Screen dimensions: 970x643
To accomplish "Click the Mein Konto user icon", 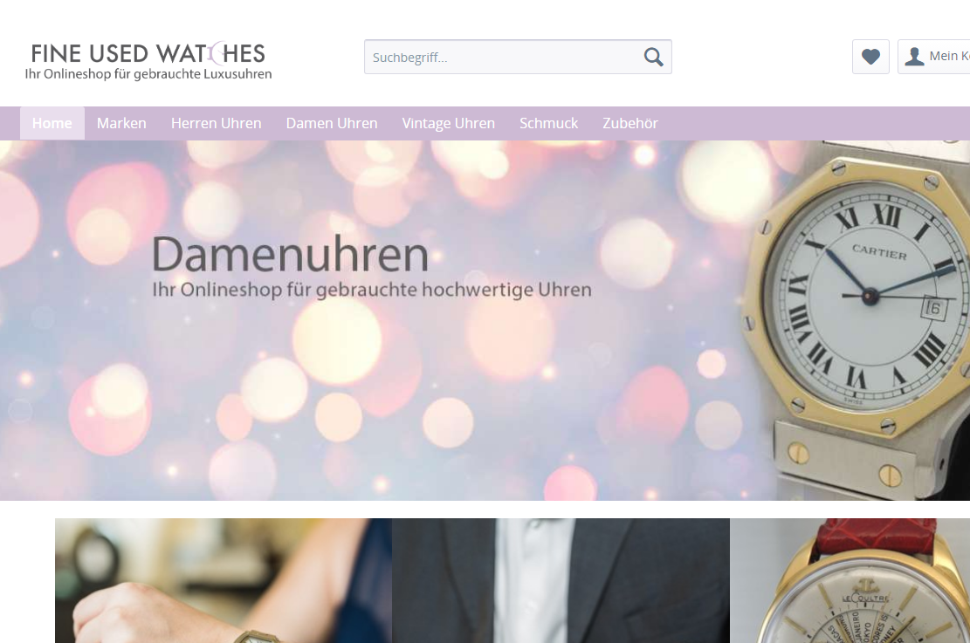I will 914,57.
